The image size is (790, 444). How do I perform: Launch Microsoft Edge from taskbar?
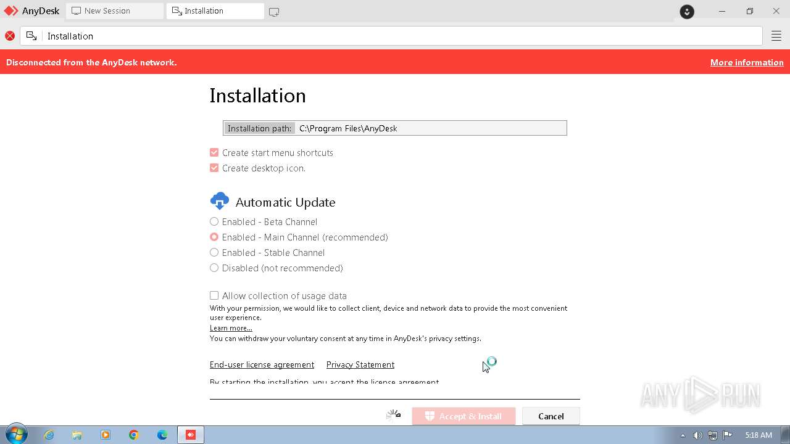pyautogui.click(x=162, y=435)
